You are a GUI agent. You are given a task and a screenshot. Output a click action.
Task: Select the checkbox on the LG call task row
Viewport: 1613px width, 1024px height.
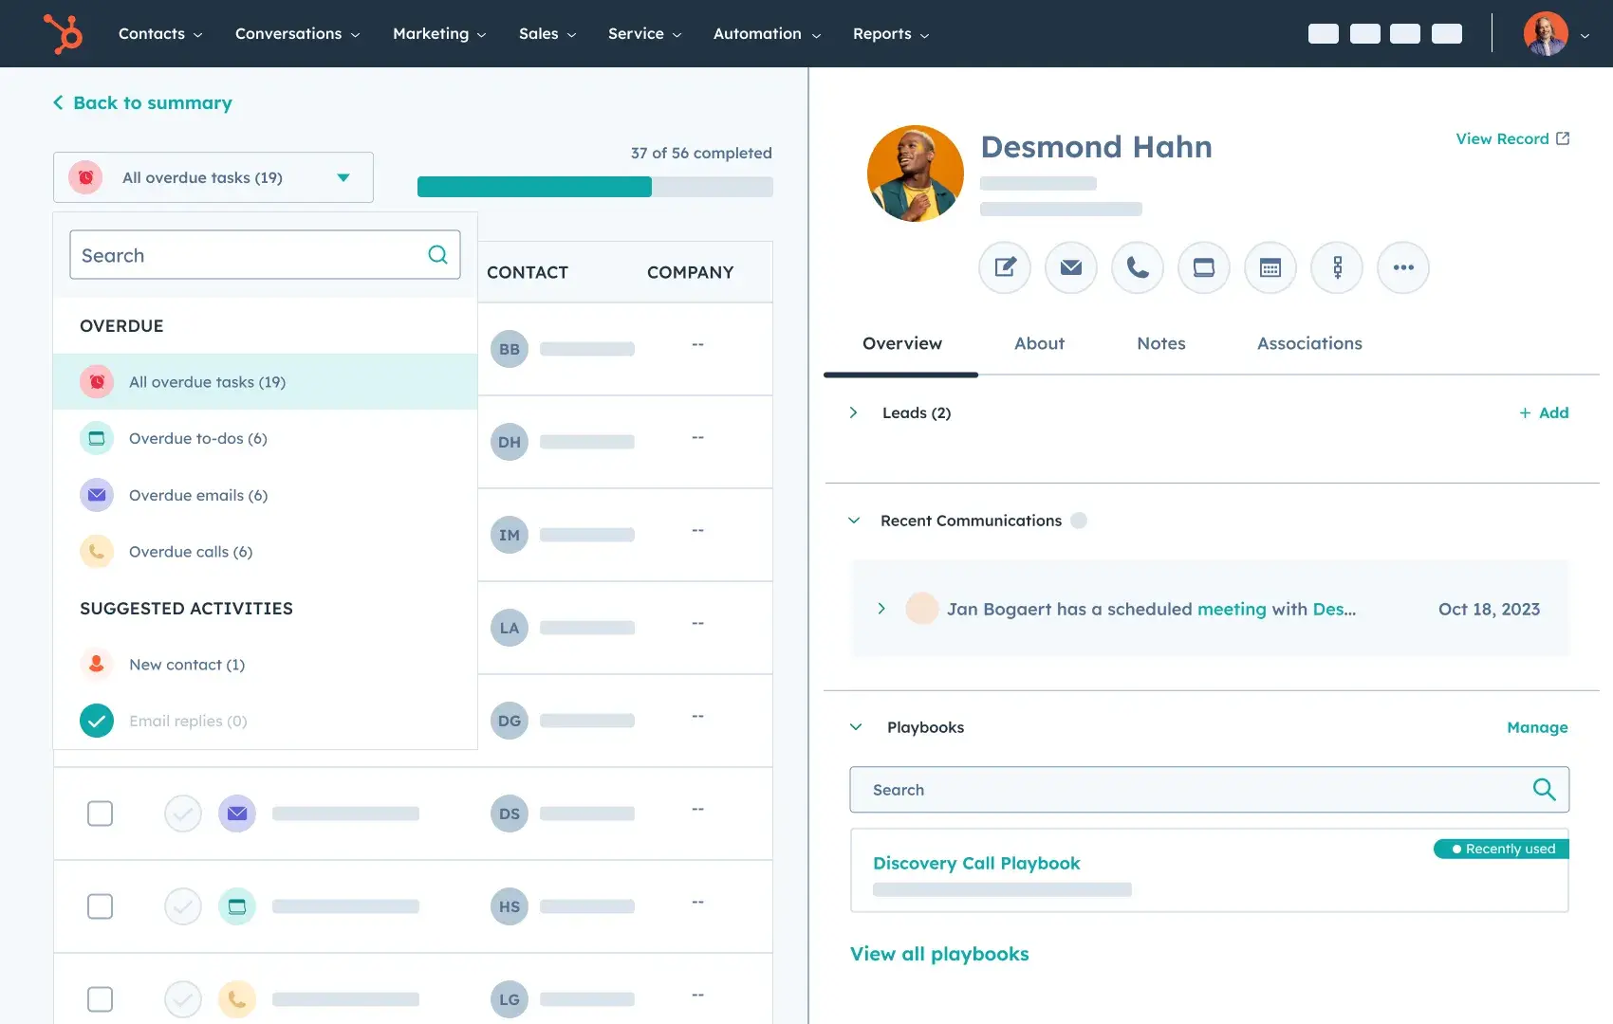coord(100,999)
